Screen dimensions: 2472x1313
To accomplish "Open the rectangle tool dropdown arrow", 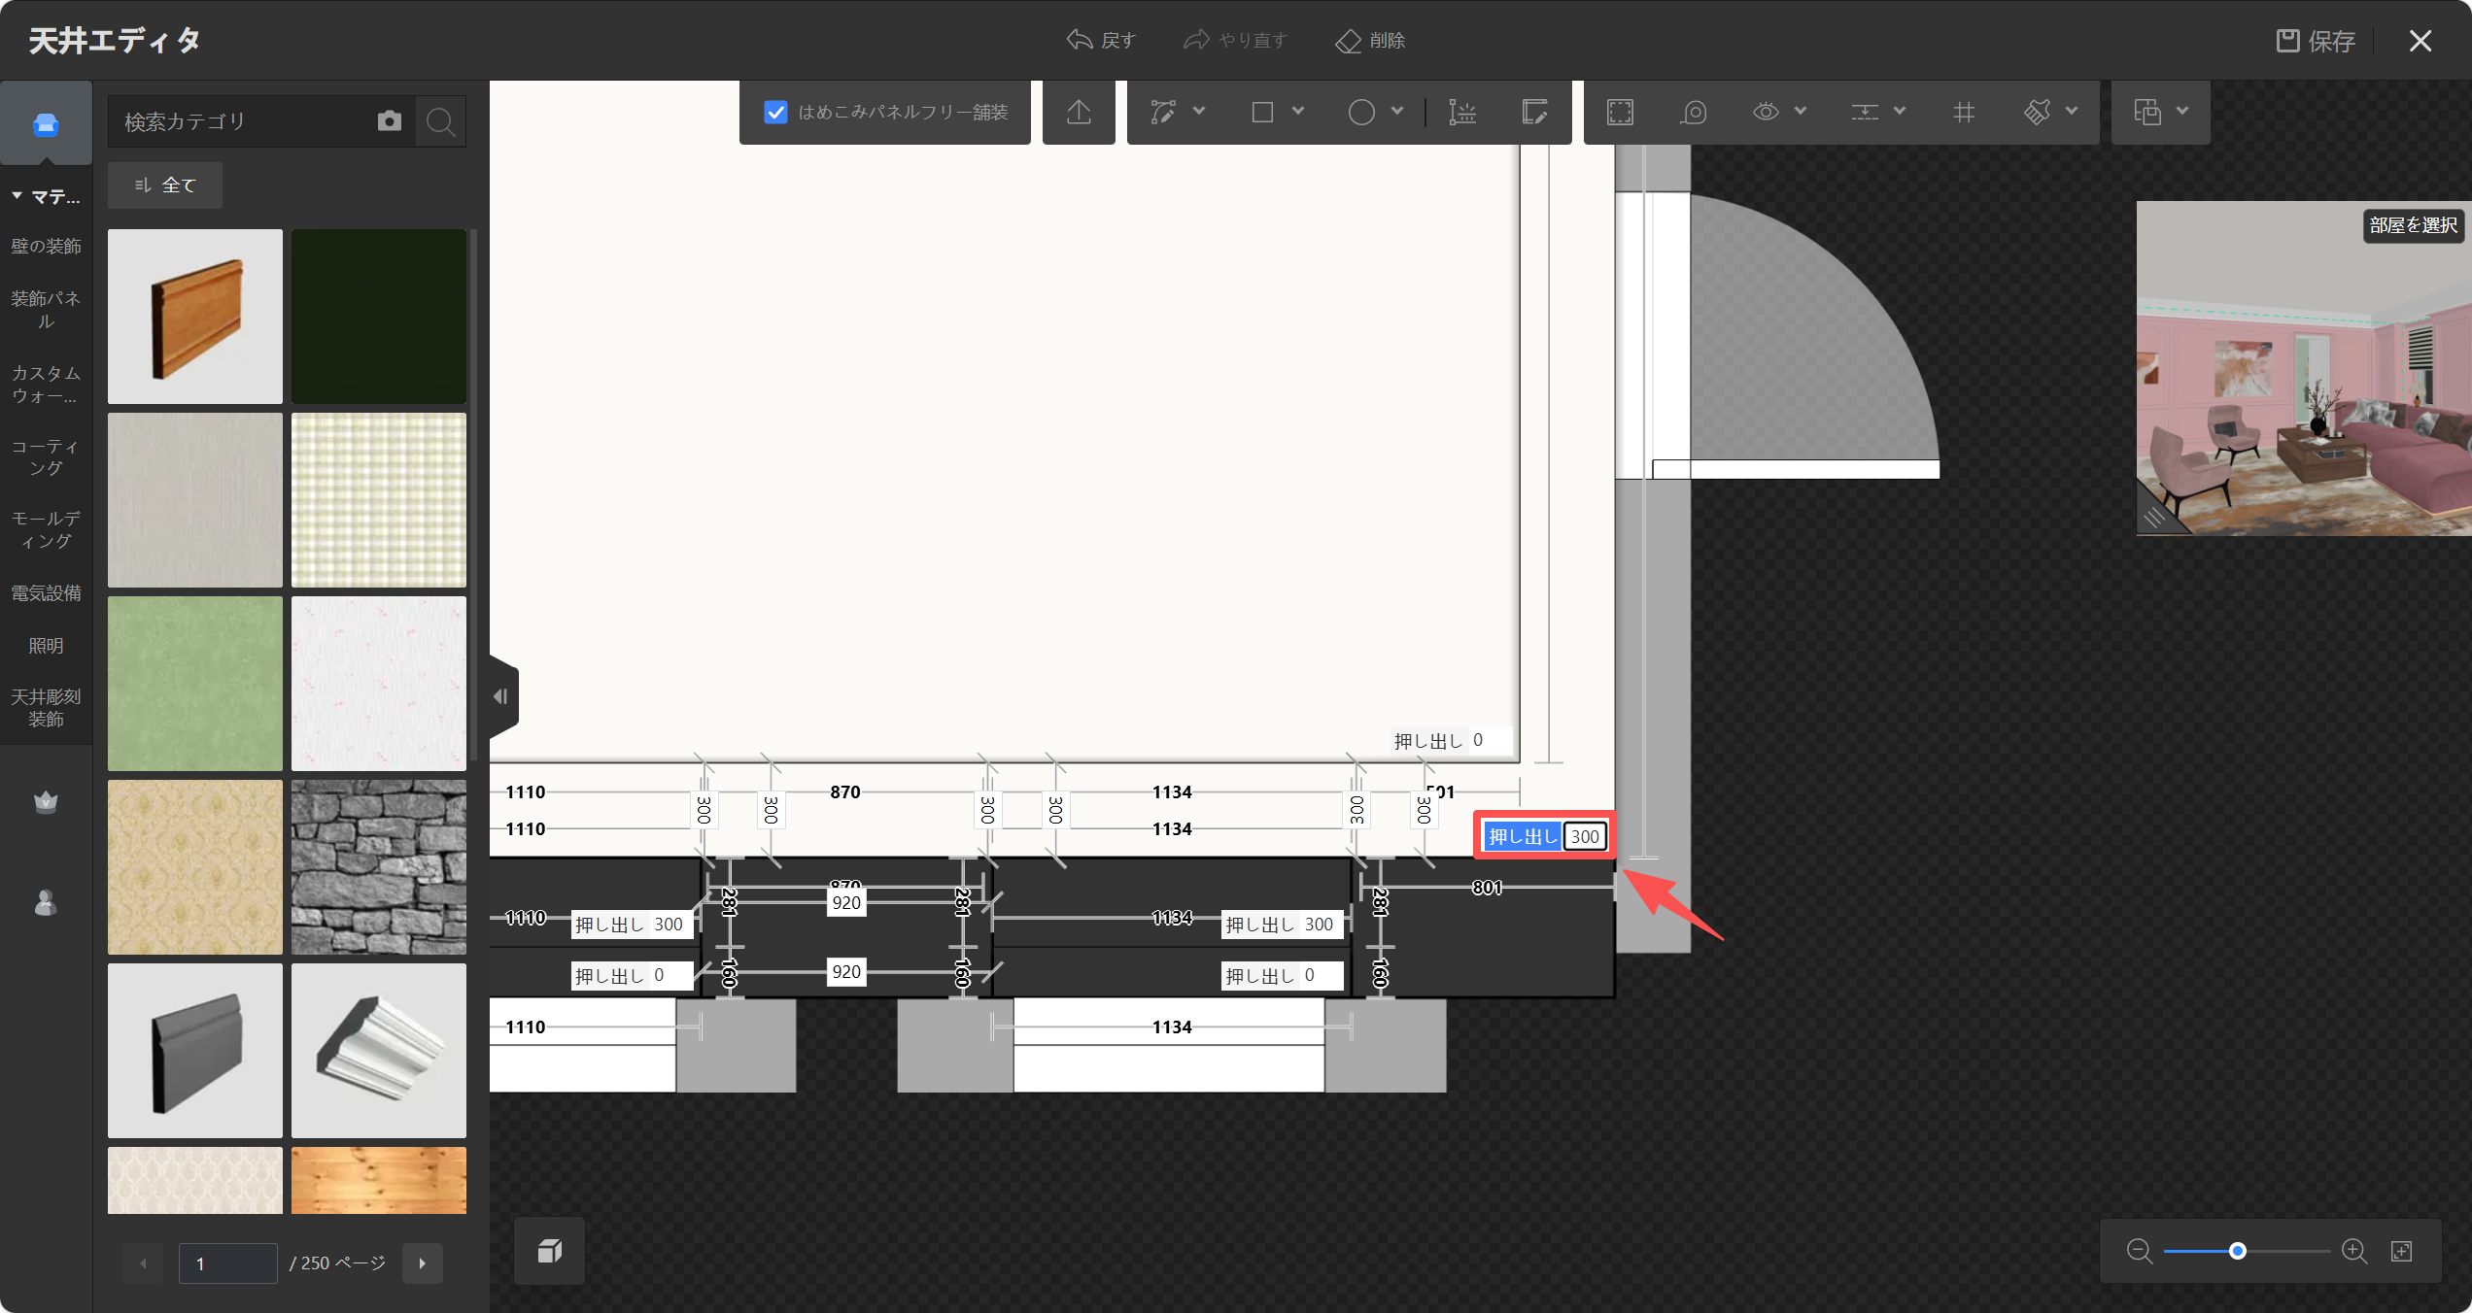I will point(1298,112).
